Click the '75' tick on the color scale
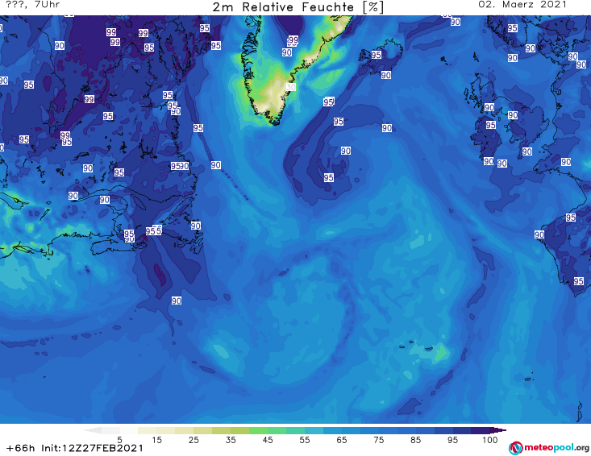Image resolution: width=591 pixels, height=456 pixels. point(378,440)
